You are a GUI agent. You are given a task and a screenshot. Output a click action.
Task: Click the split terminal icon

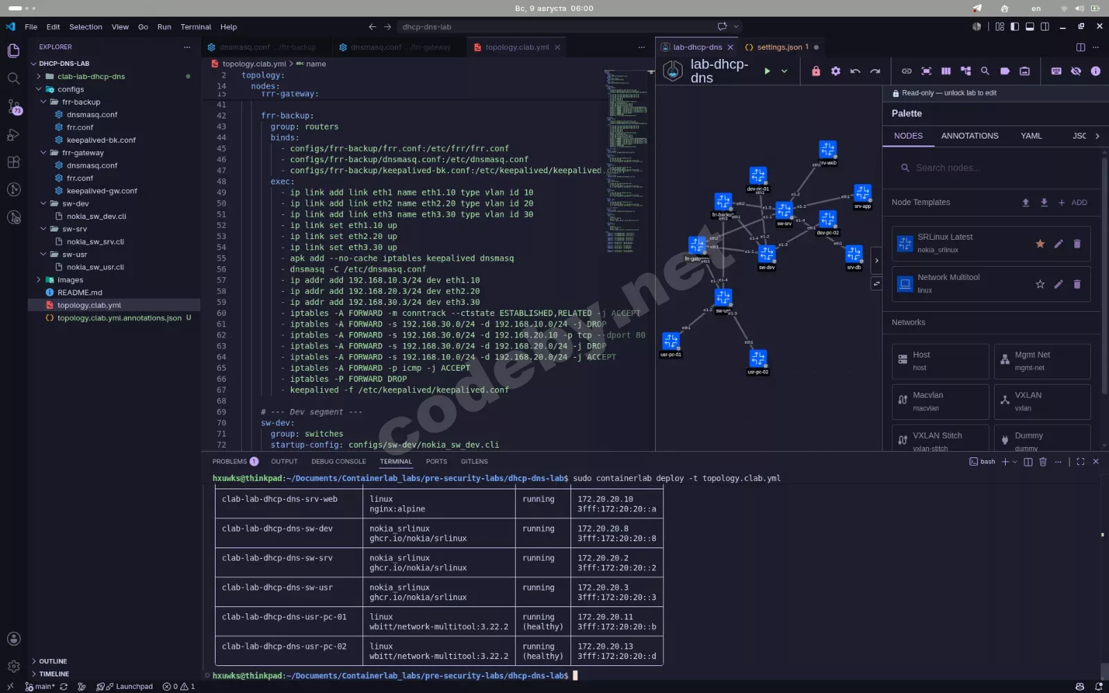tap(1028, 462)
